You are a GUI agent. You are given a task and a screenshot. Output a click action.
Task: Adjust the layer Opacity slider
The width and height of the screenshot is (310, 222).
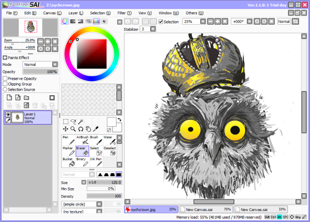coord(40,72)
